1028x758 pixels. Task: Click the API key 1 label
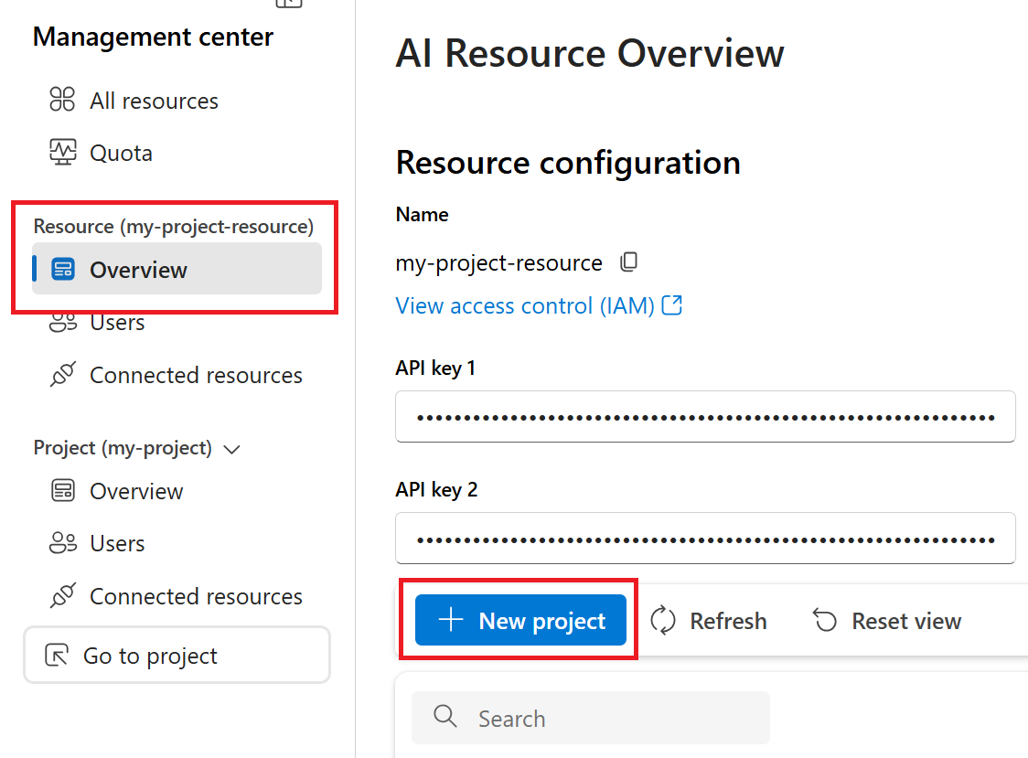(436, 368)
